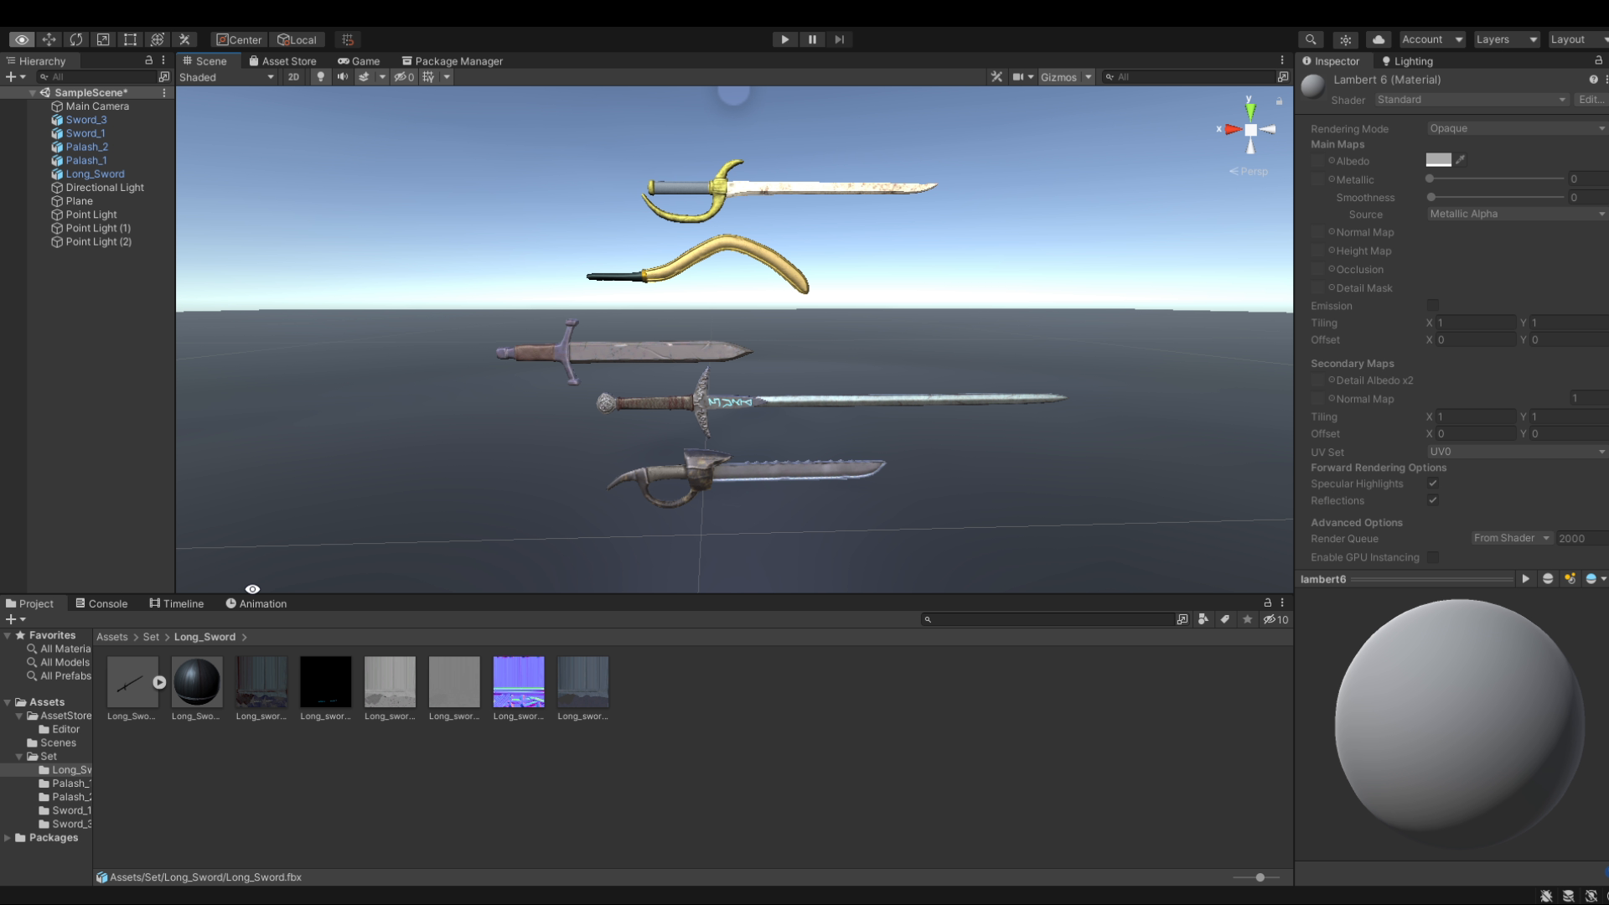Open scene component tools icon

click(996, 76)
